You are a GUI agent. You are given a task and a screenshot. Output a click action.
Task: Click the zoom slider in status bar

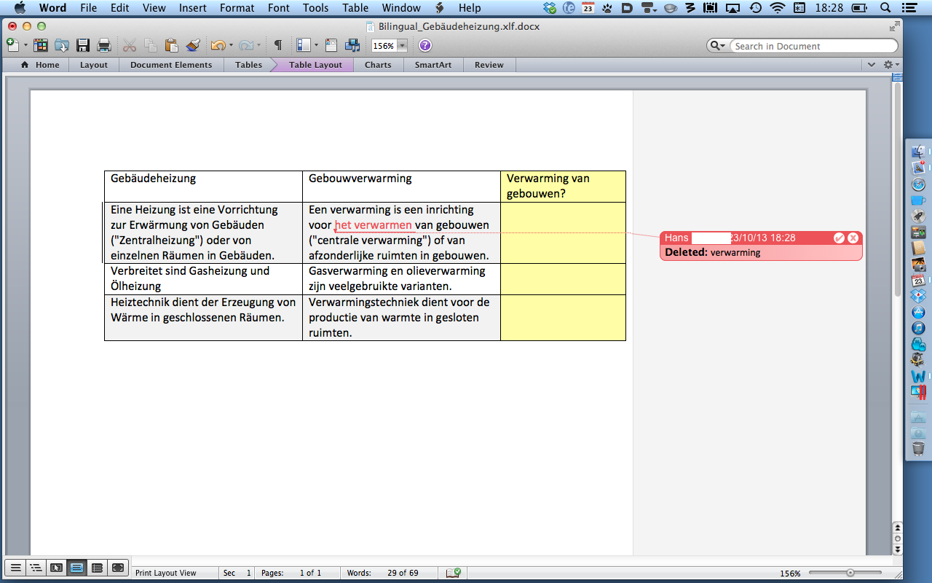(x=850, y=573)
